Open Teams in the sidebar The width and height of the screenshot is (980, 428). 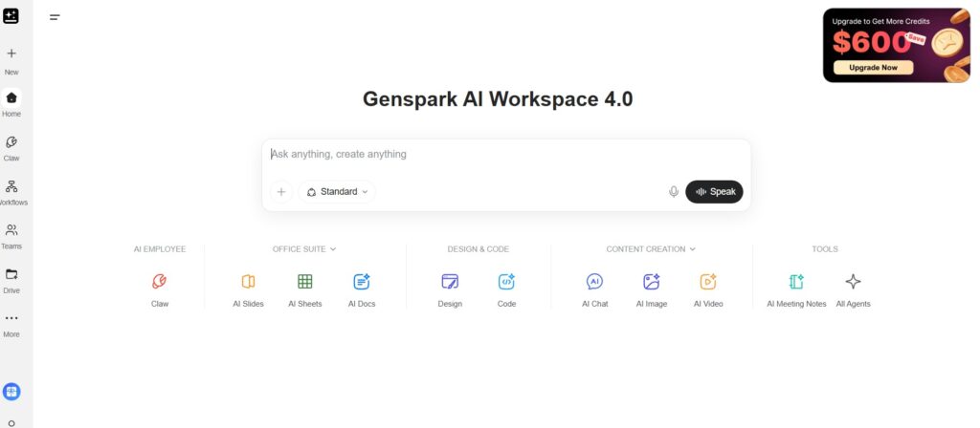(11, 237)
